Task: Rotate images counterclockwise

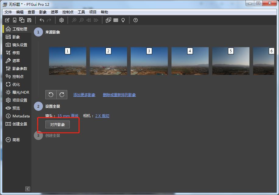Action: [x=51, y=95]
